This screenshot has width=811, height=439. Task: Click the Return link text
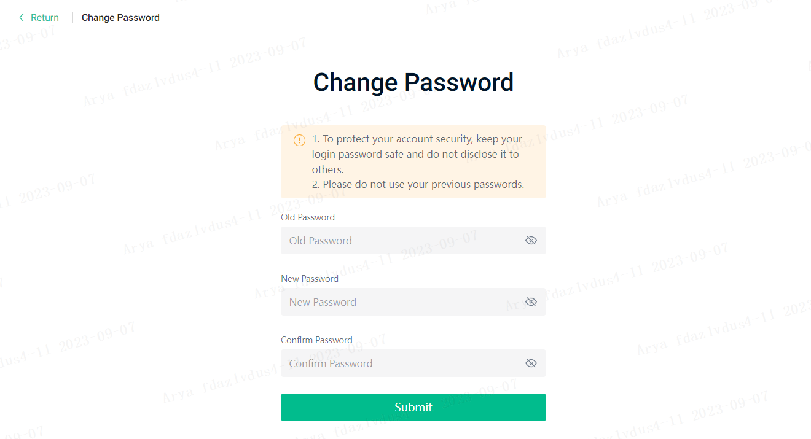pos(45,18)
